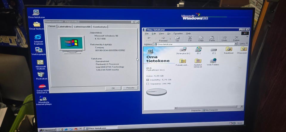Click the Delete toolbar button
The width and height of the screenshot is (286, 132).
point(236,39)
